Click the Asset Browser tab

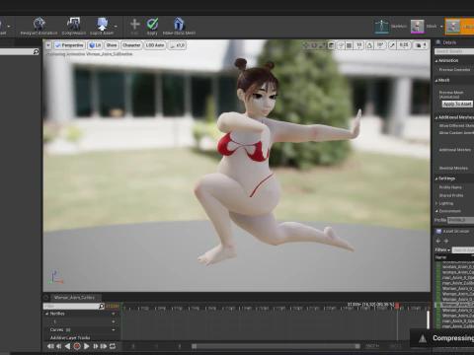[x=452, y=232]
